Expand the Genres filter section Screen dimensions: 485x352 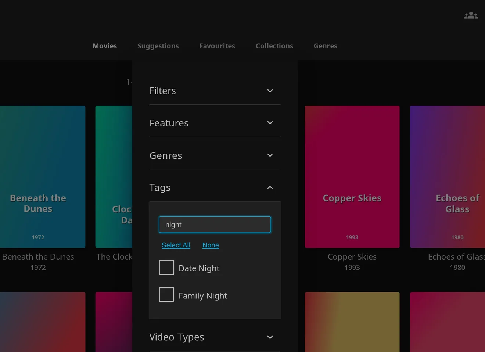pyautogui.click(x=215, y=155)
